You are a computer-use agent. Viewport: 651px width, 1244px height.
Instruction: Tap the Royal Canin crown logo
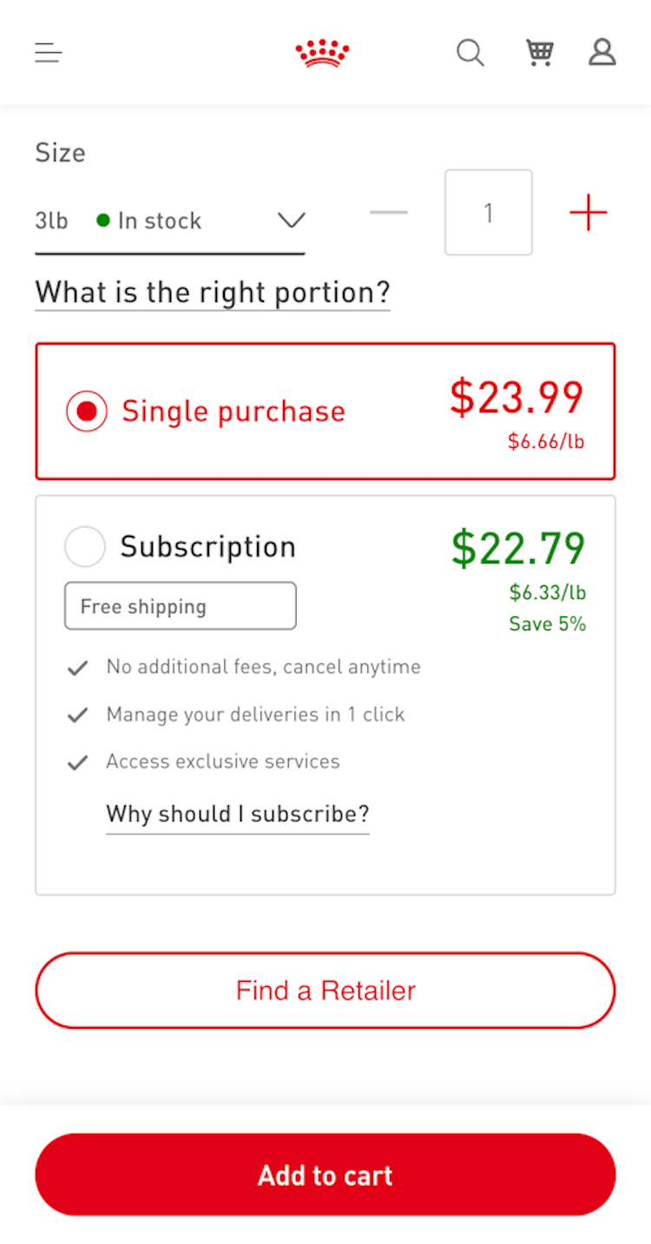tap(323, 53)
